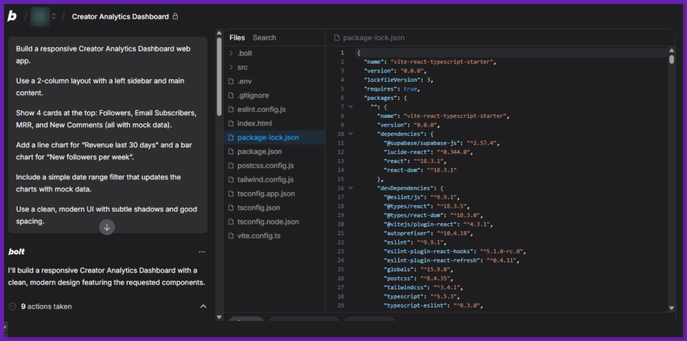
Task: Click the scroll-to-bottom arrow in chat
Action: click(107, 227)
